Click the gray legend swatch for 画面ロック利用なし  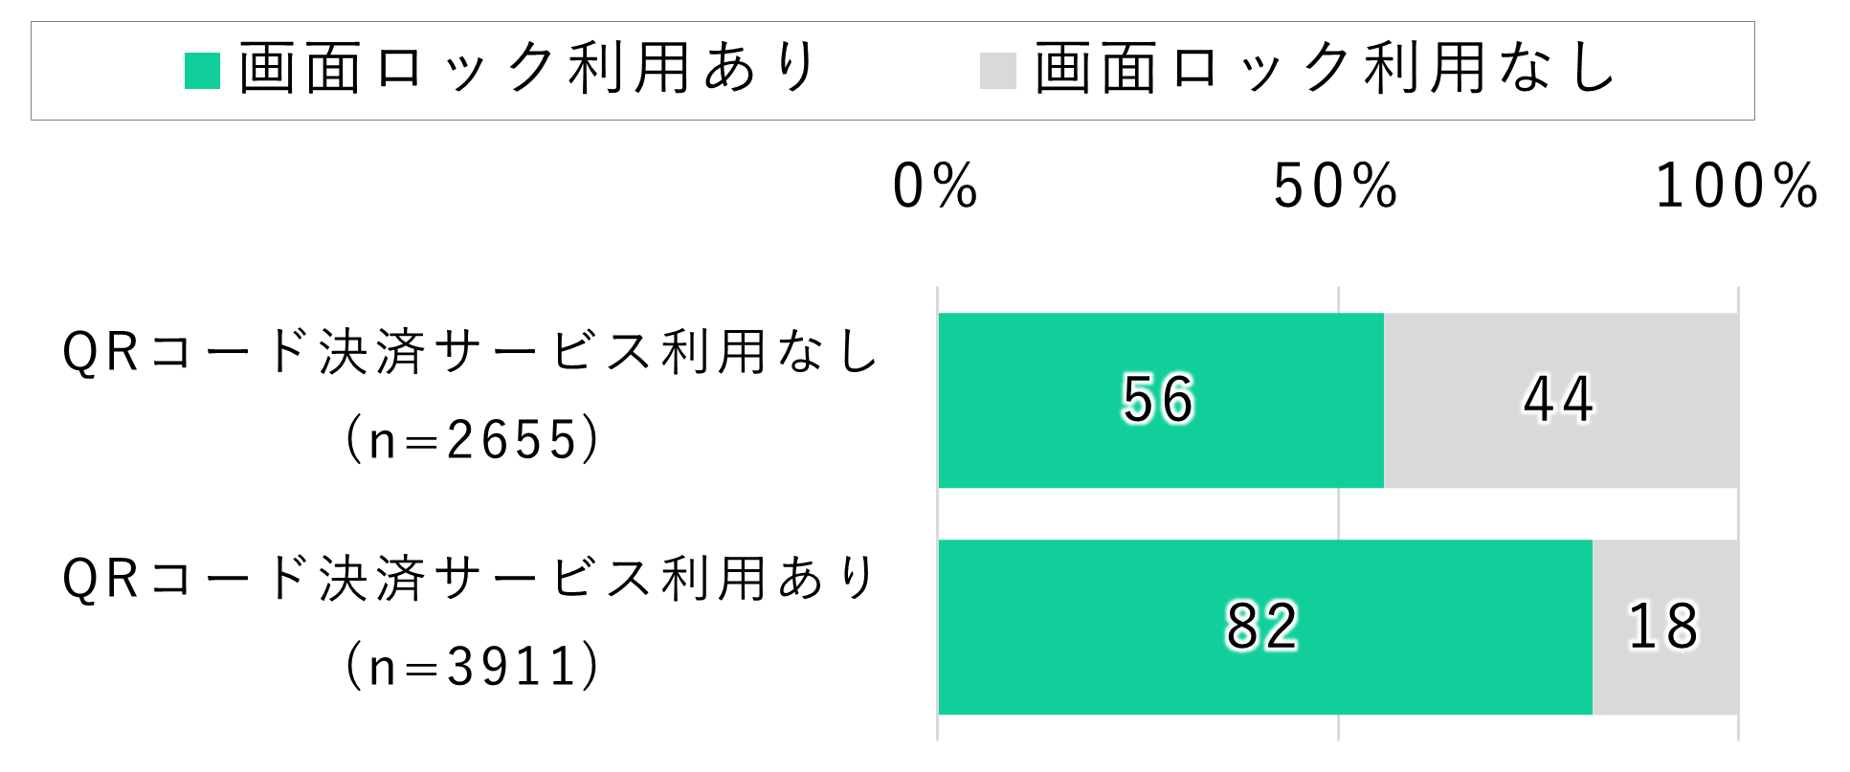coord(997,71)
